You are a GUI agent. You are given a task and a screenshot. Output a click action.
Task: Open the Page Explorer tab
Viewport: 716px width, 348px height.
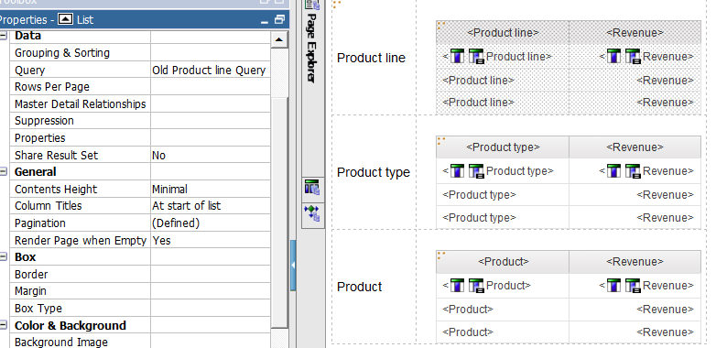(311, 48)
